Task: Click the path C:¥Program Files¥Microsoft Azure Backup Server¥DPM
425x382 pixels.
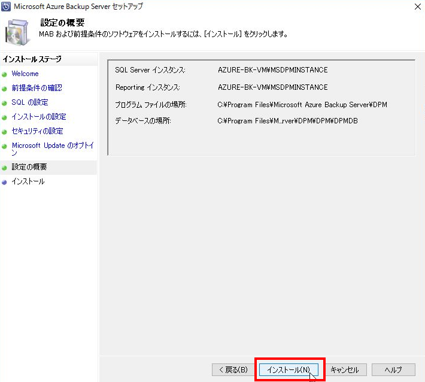Action: pos(302,105)
